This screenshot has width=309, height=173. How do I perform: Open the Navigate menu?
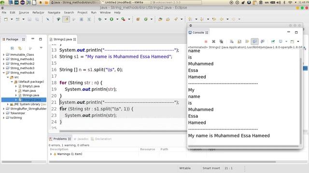click(54, 12)
